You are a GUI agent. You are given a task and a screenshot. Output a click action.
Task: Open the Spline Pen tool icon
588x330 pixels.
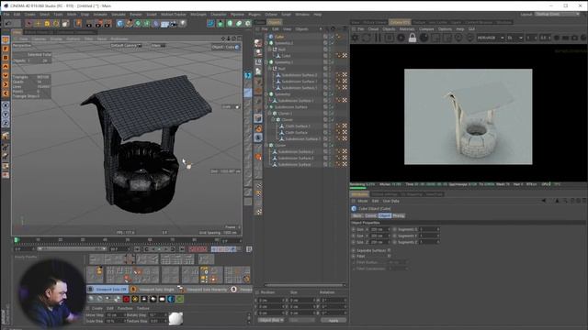pyautogui.click(x=129, y=24)
